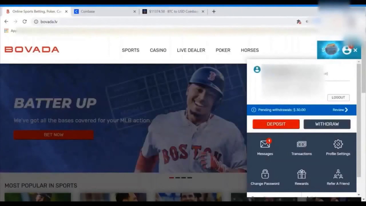Open the HORSES menu
Viewport: 366px width, 206px height.
[x=250, y=50]
